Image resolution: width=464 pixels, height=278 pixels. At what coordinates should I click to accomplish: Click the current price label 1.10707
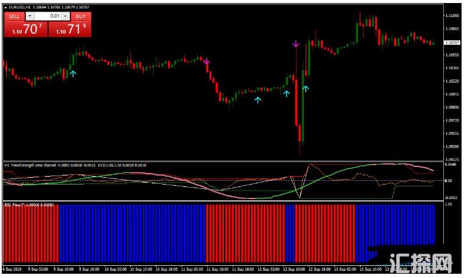click(x=452, y=42)
